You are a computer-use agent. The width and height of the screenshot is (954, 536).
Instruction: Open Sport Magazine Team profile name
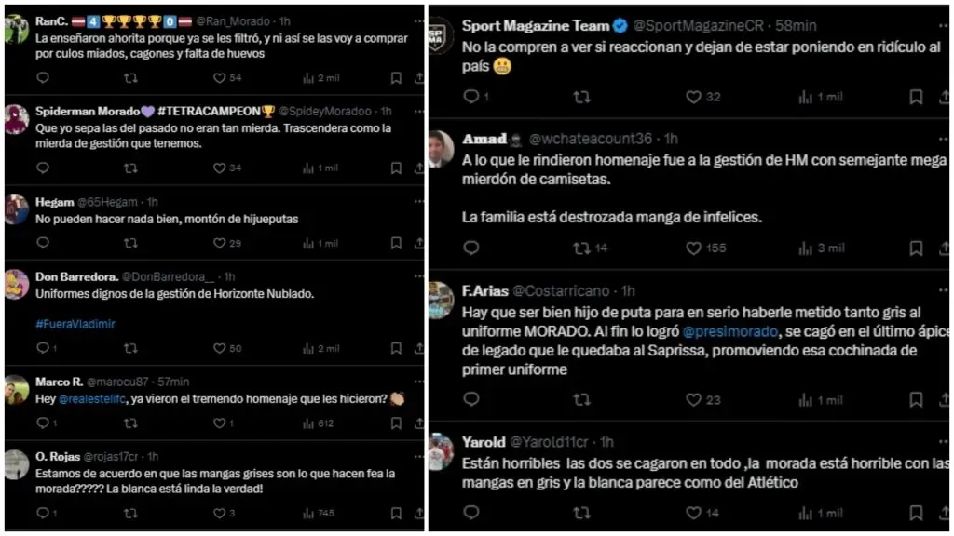tap(536, 26)
